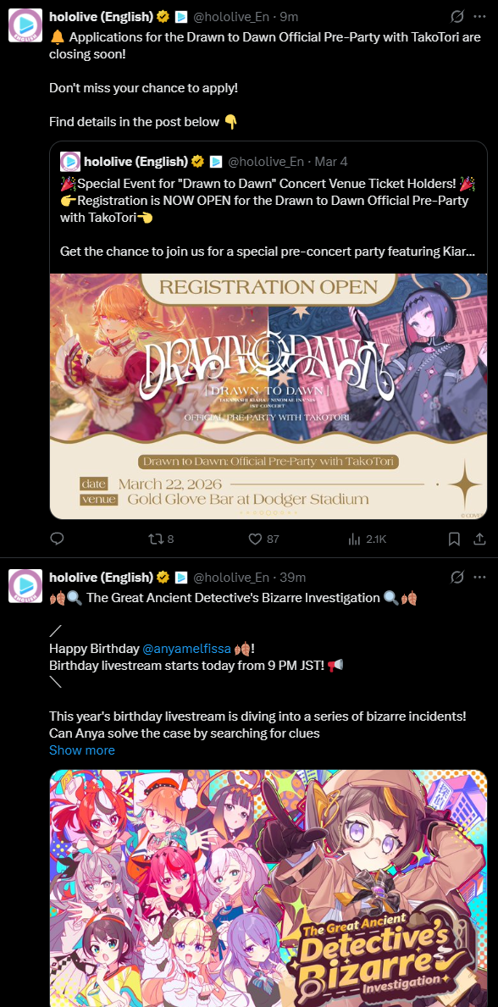Open hololive avatar on the birthday post
Viewport: 498px width, 1007px height.
pyautogui.click(x=25, y=586)
